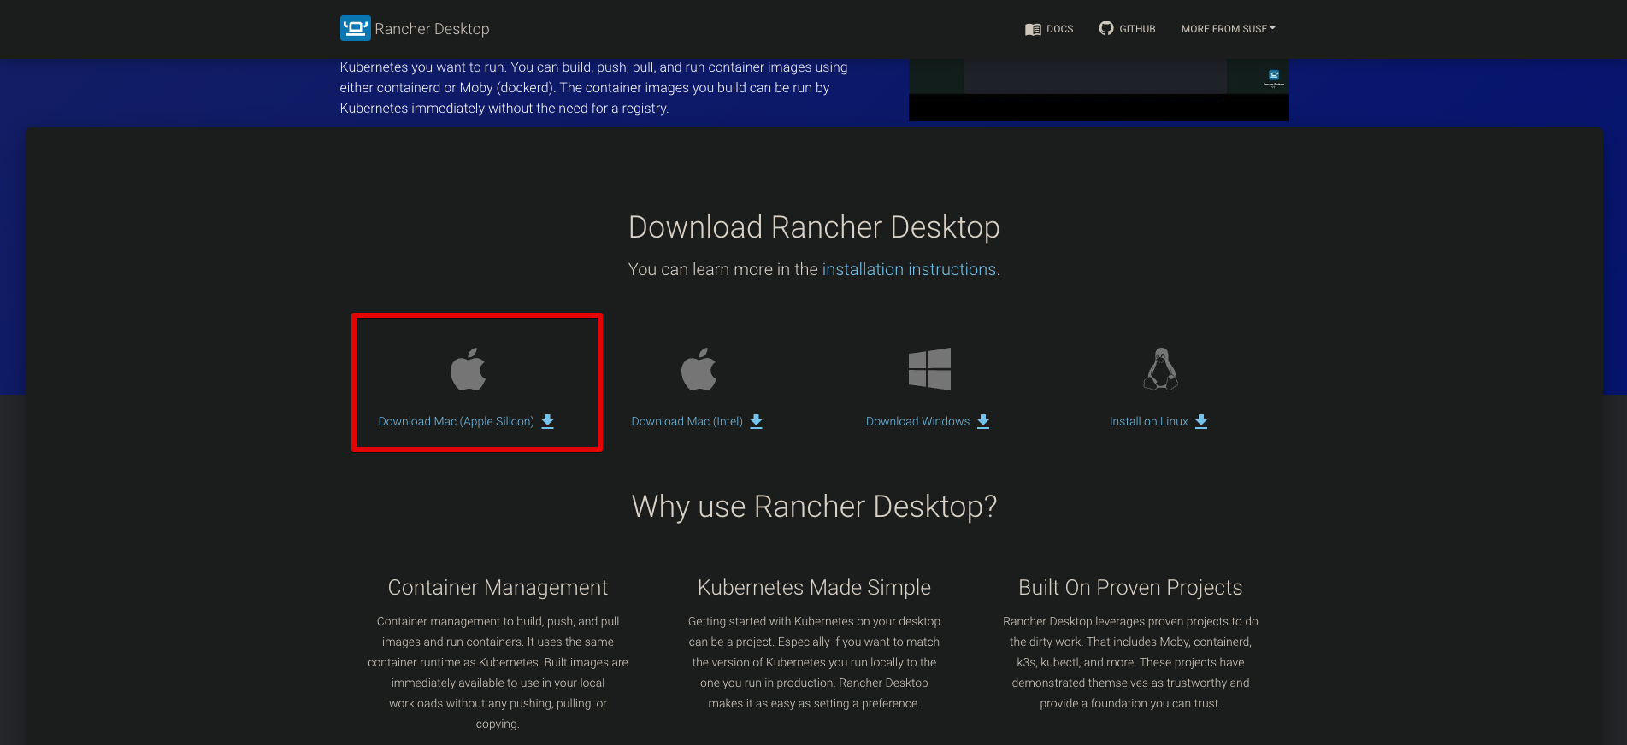
Task: Click the Rancher Desktop logo icon
Action: (355, 28)
